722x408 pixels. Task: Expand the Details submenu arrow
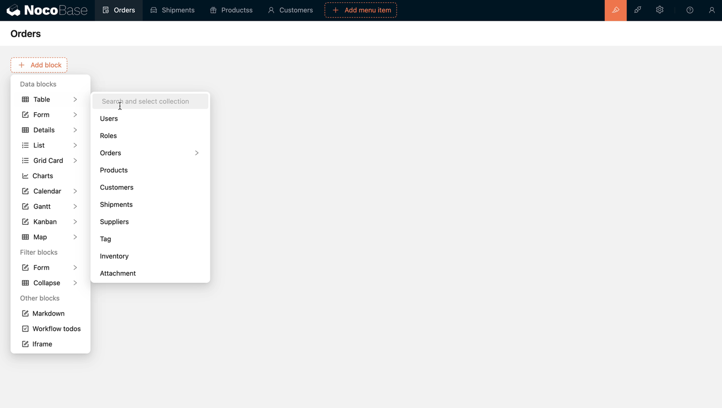tap(75, 130)
